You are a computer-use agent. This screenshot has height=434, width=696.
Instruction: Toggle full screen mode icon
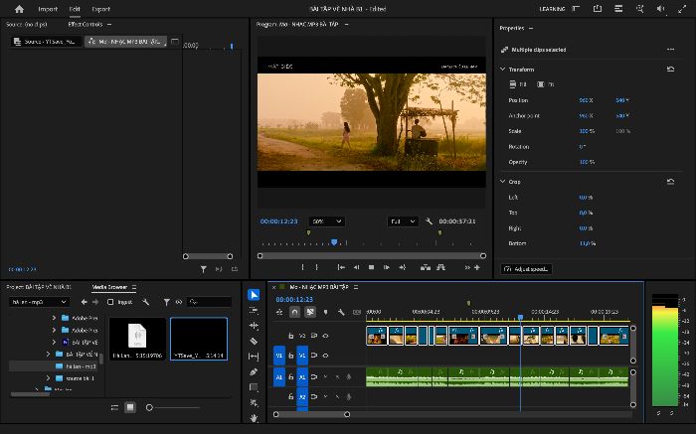coord(682,8)
